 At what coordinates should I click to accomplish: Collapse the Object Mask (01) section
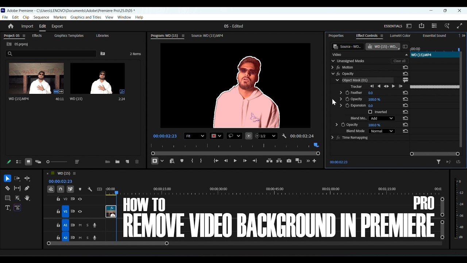pos(337,80)
